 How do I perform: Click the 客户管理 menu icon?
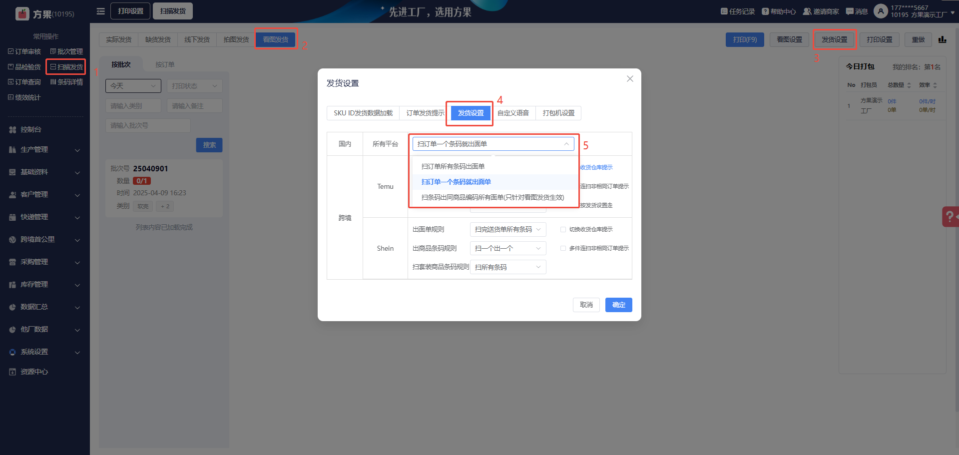point(12,195)
